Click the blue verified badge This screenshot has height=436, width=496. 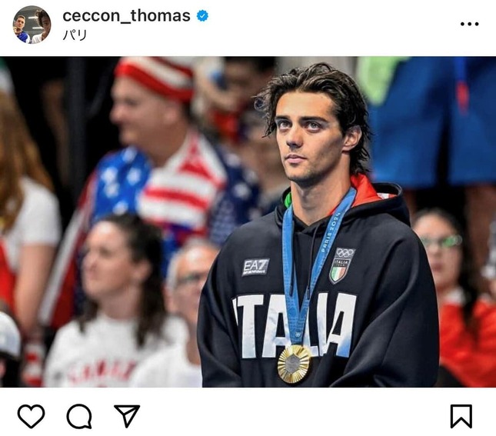tap(202, 15)
